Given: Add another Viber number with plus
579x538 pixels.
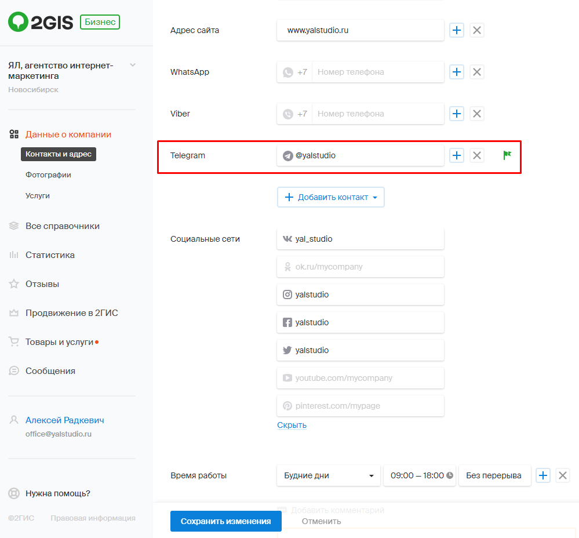Looking at the screenshot, I should coord(457,114).
